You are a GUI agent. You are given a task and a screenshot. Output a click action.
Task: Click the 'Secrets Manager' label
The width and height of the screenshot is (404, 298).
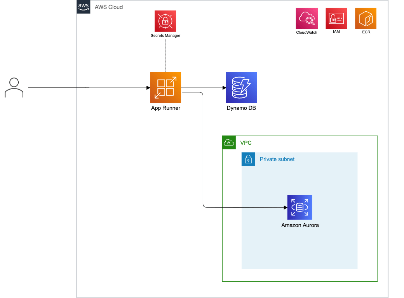click(165, 36)
